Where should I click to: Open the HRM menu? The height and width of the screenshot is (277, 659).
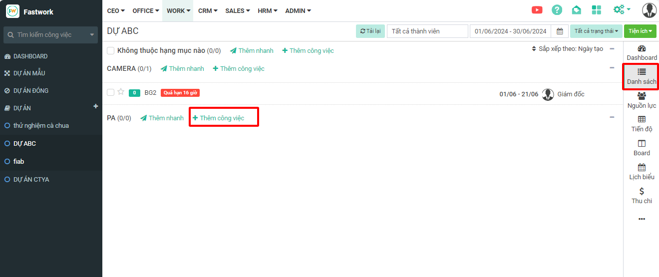pos(268,11)
